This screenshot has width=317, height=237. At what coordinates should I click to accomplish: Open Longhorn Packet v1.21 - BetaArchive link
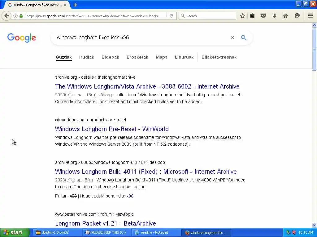[x=105, y=223]
